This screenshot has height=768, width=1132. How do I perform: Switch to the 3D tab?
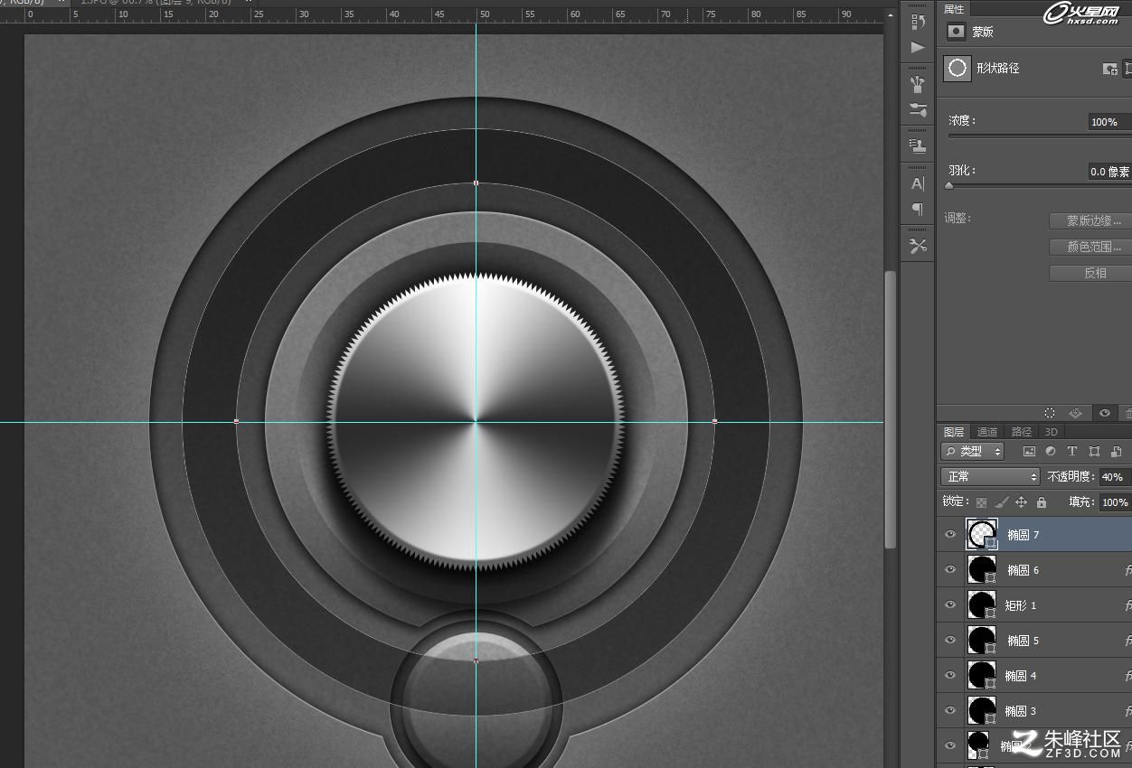1051,432
